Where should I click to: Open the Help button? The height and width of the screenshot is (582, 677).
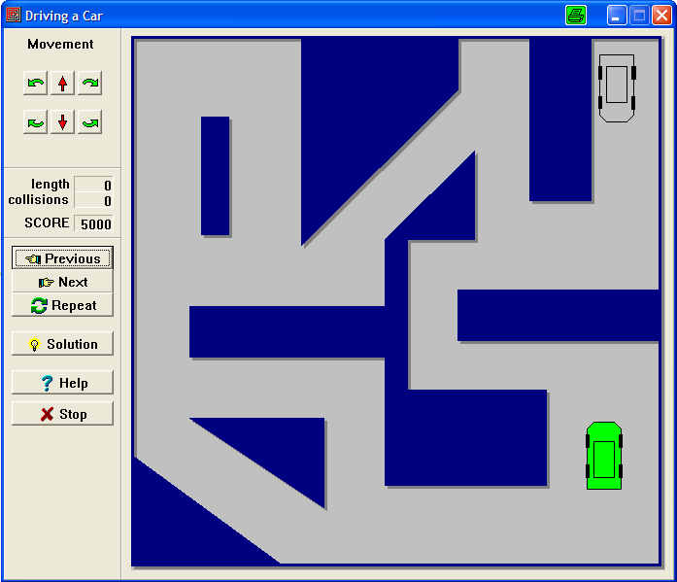(x=62, y=383)
